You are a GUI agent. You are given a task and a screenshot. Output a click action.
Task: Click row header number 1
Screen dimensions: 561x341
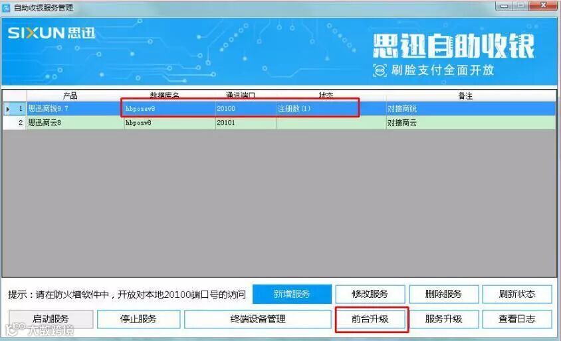point(15,109)
